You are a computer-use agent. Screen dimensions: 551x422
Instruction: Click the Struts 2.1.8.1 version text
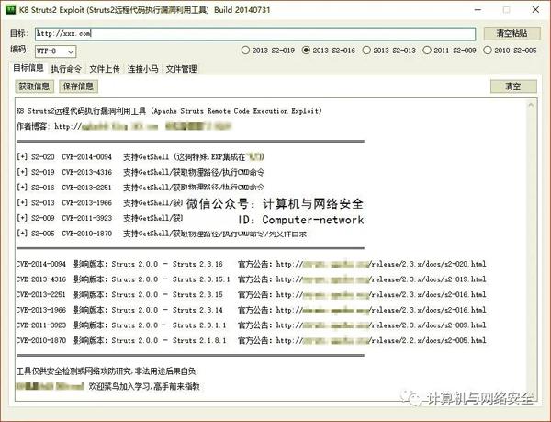[199, 340]
